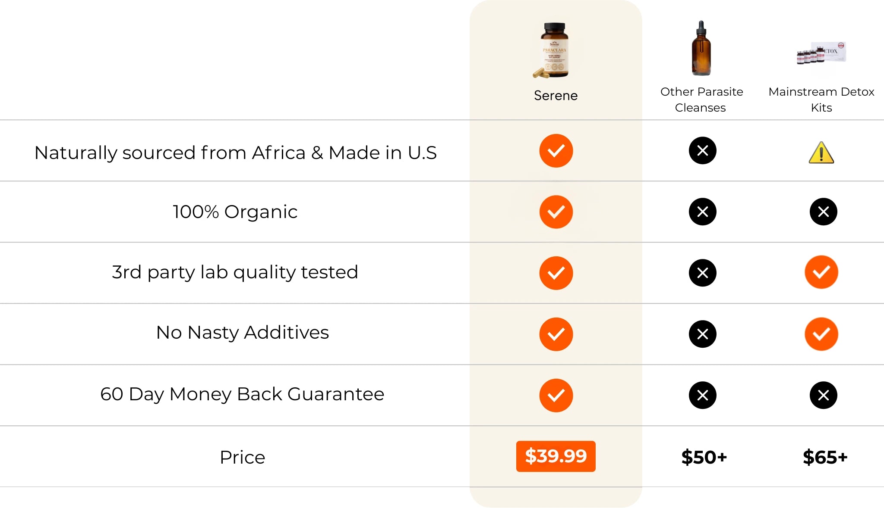Click the 3rd party lab quality tested label

click(235, 272)
